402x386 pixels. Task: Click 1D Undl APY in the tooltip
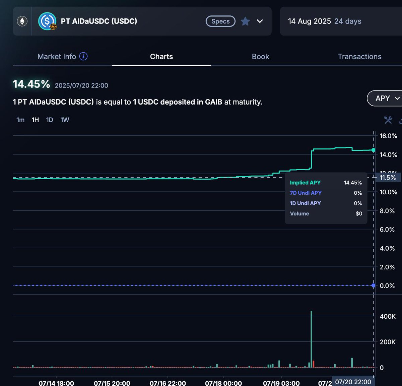tap(305, 203)
